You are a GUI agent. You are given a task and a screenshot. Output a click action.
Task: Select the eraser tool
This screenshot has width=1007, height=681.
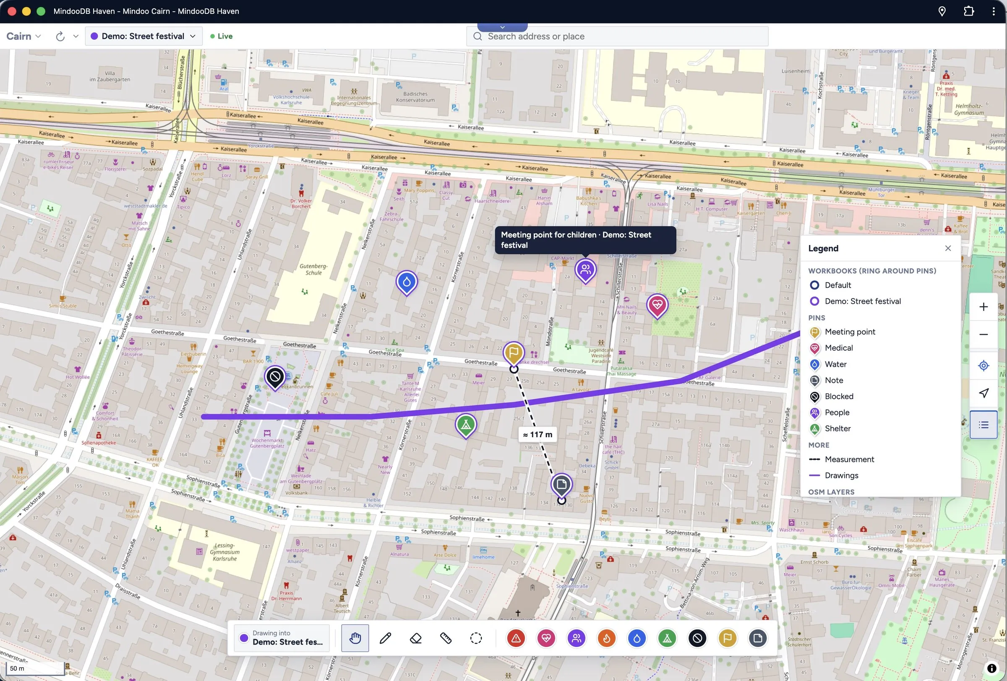(415, 638)
